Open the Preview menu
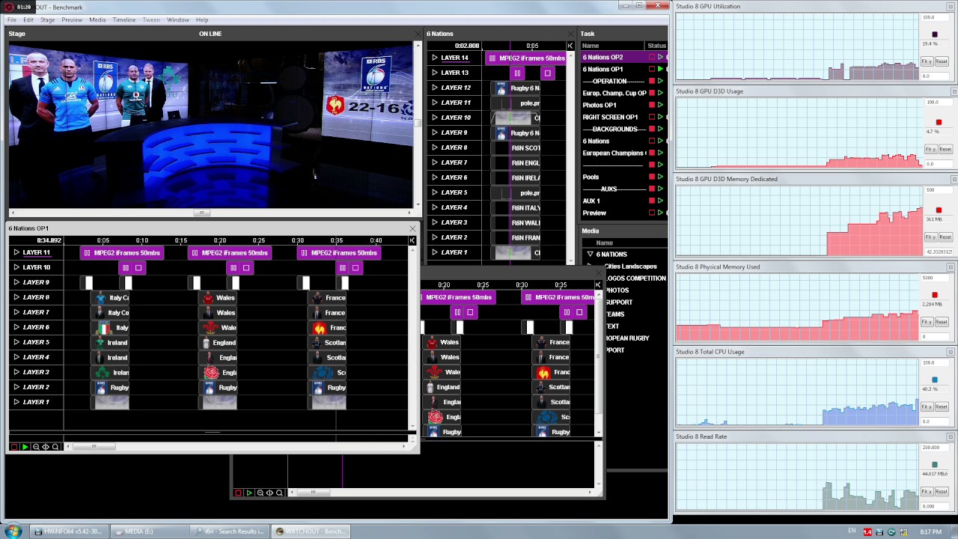 72,20
